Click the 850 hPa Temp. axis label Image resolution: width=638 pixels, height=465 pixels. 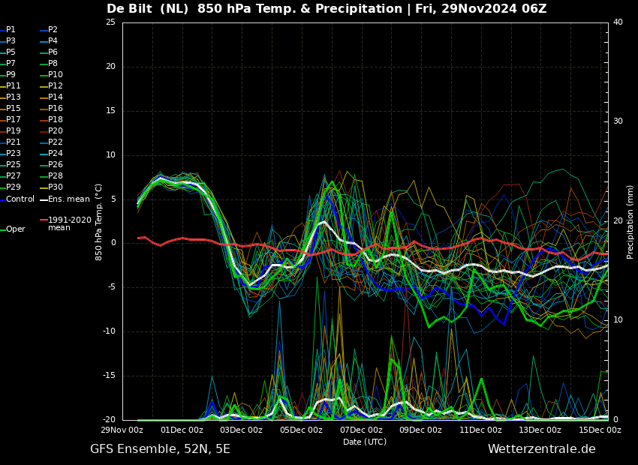[99, 221]
